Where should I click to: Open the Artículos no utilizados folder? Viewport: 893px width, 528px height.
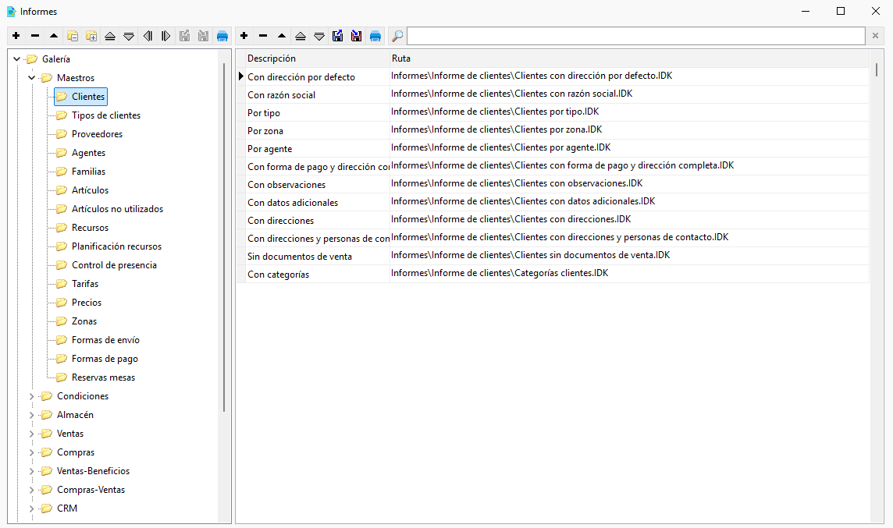pyautogui.click(x=117, y=209)
